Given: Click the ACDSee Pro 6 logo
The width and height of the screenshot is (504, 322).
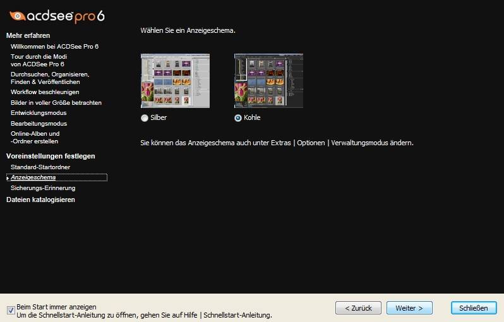Looking at the screenshot, I should 57,16.
